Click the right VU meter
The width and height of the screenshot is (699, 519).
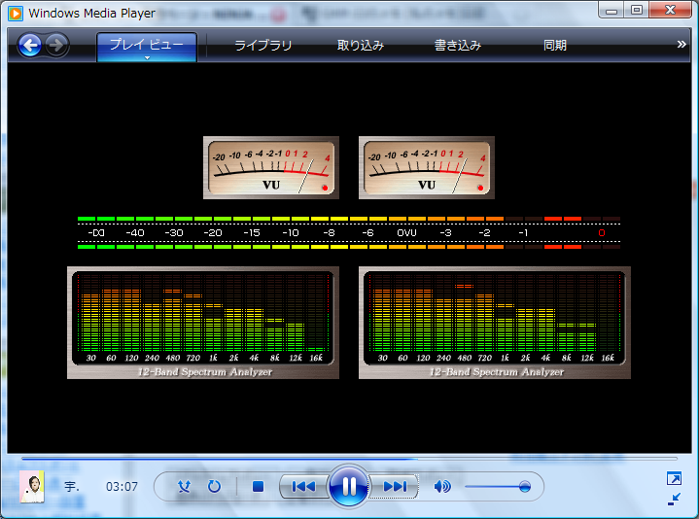coord(427,167)
